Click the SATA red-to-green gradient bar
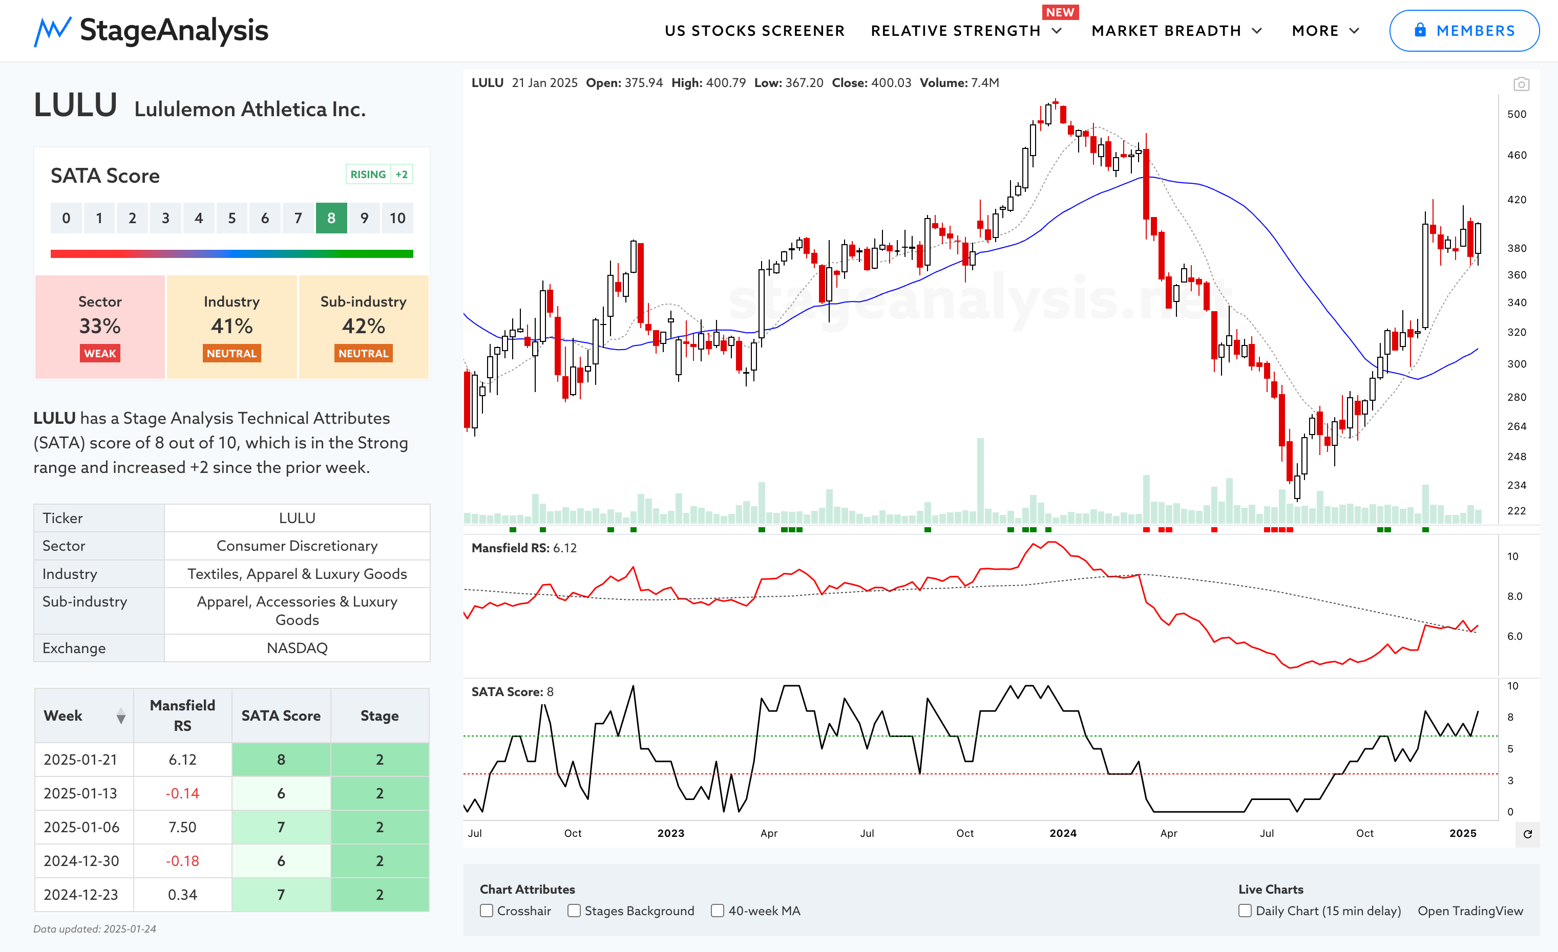Viewport: 1558px width, 952px height. coord(231,254)
